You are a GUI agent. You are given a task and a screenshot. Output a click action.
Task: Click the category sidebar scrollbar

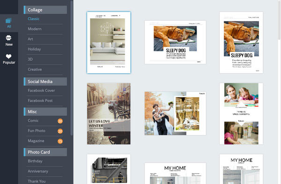pyautogui.click(x=72, y=68)
